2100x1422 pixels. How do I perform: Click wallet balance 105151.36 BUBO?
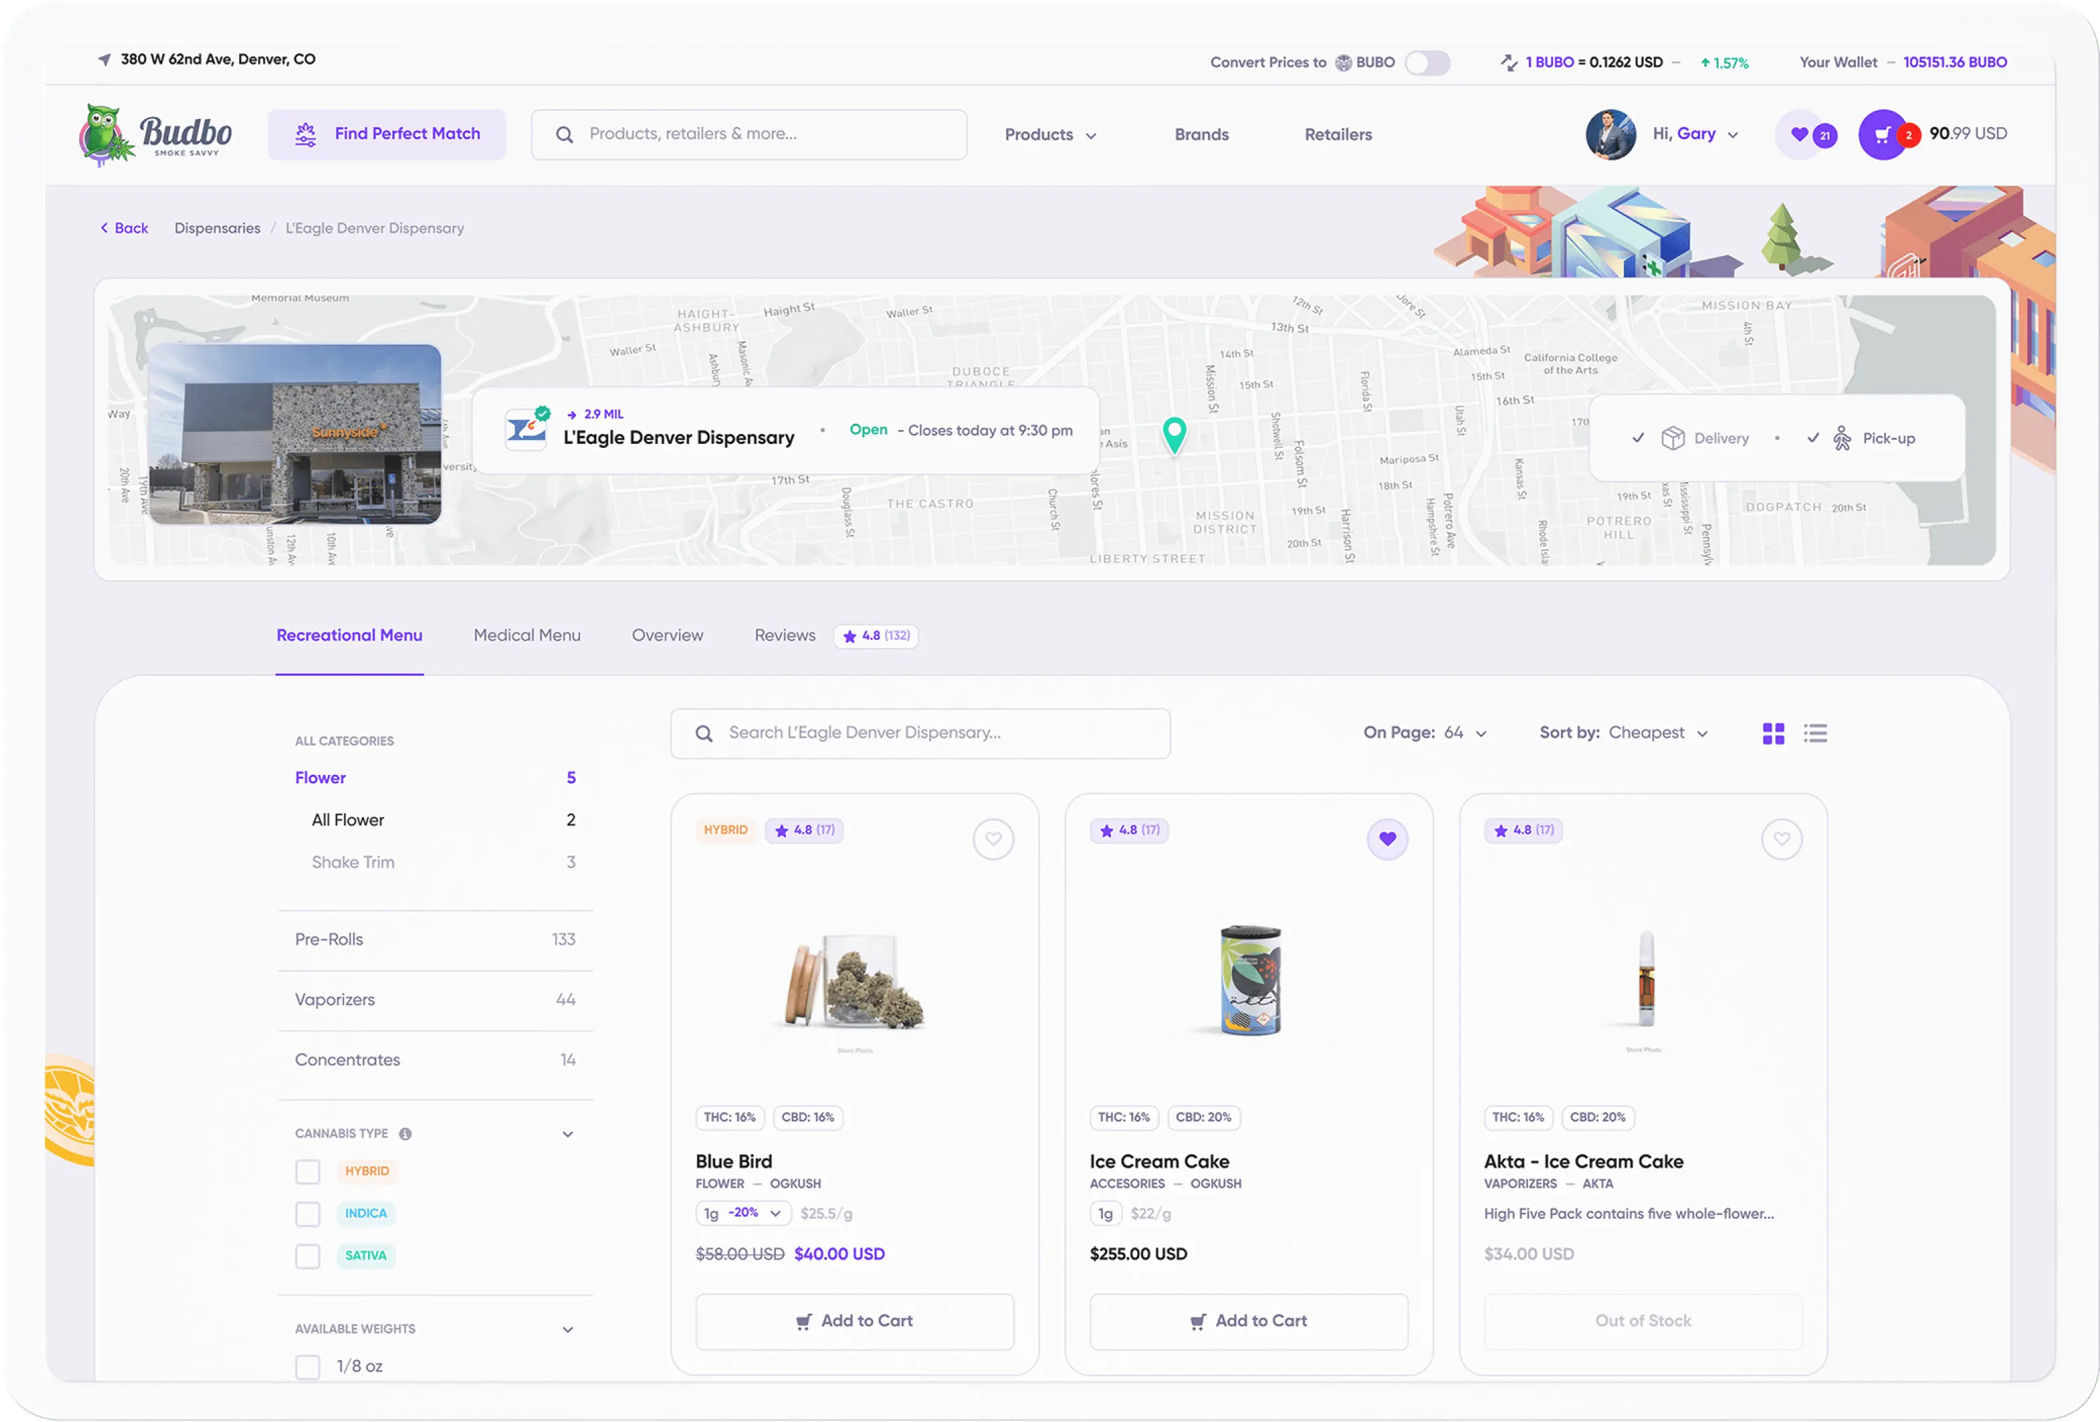(x=1955, y=63)
